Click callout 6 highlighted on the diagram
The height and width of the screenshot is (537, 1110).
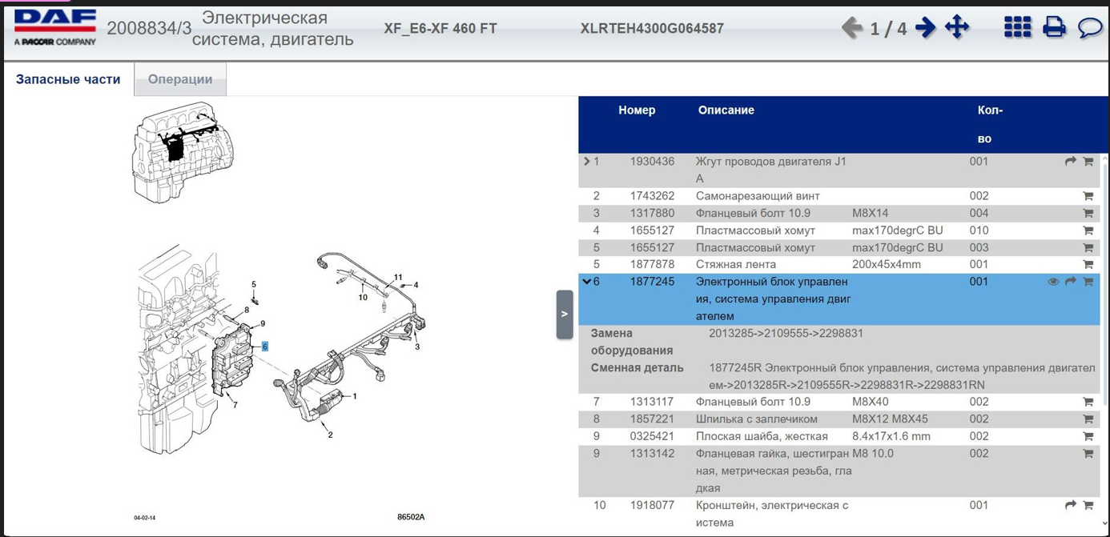(264, 347)
